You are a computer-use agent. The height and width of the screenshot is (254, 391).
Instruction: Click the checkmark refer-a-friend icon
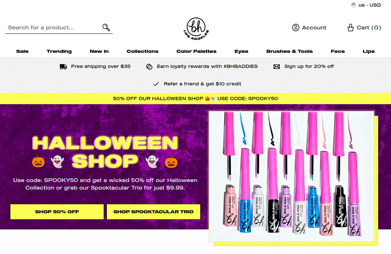(156, 84)
